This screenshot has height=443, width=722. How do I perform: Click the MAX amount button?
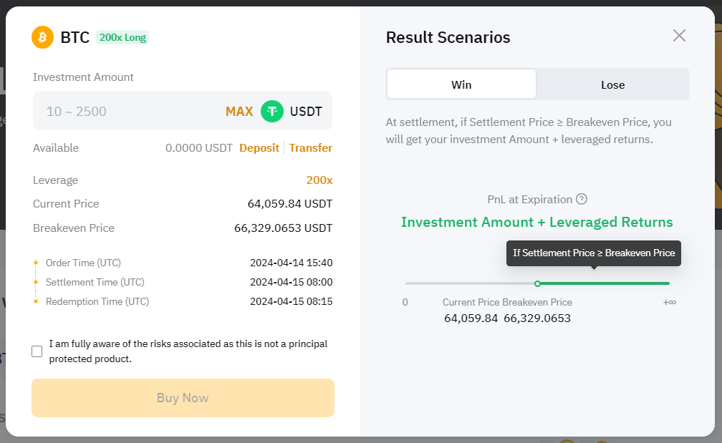239,112
